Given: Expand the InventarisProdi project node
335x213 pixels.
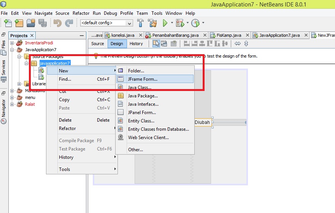Looking at the screenshot, I should click(12, 43).
